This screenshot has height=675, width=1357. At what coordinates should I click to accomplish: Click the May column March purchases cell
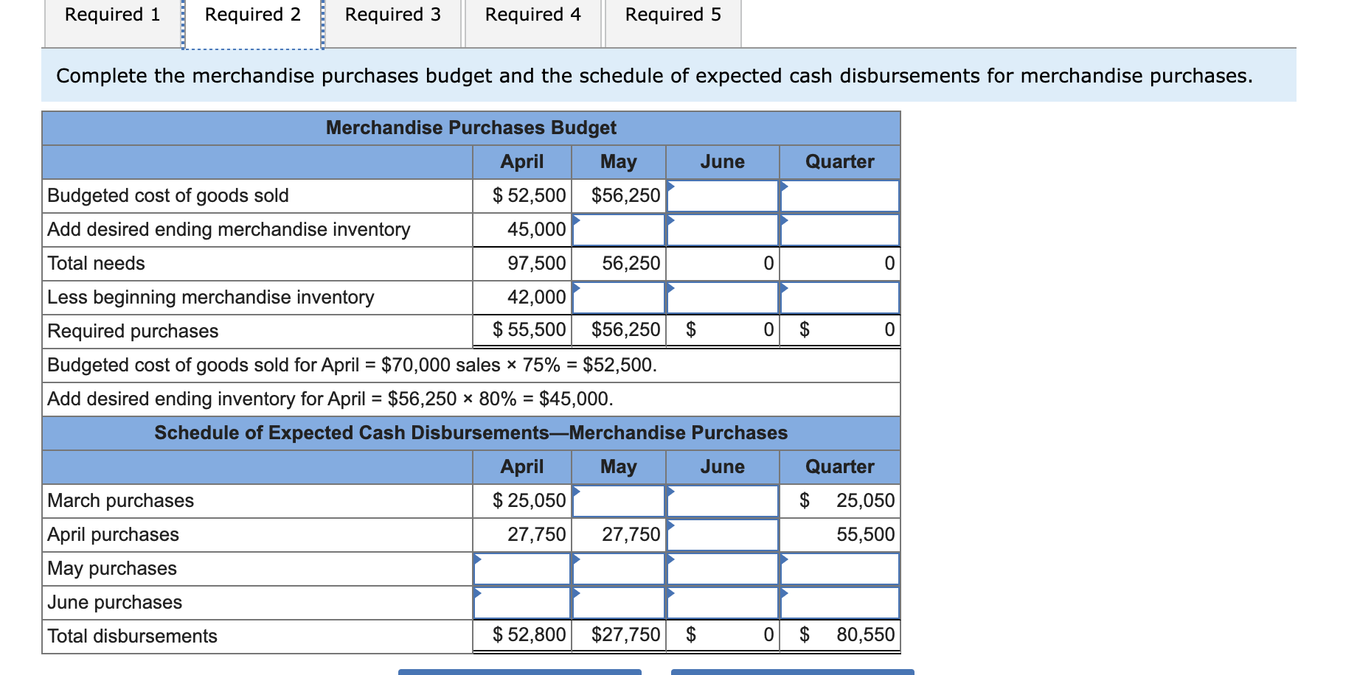pyautogui.click(x=618, y=500)
